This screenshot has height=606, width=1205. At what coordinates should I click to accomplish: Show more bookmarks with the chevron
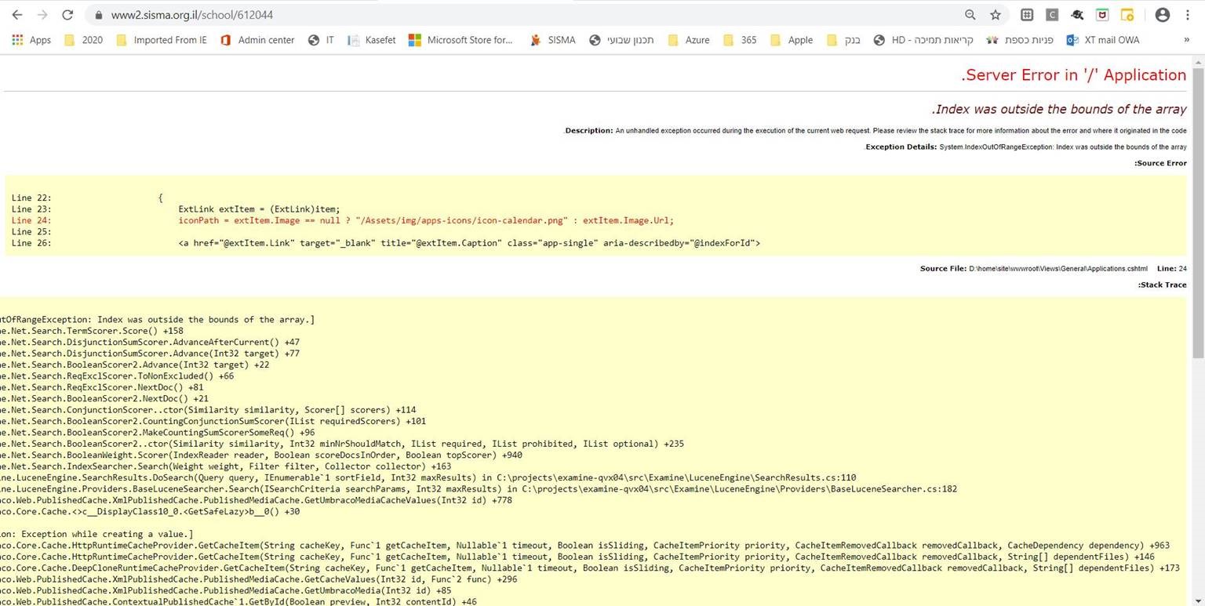1186,40
